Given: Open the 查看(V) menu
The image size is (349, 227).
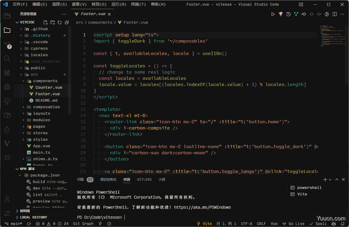Looking at the screenshot, I should pos(79,4).
